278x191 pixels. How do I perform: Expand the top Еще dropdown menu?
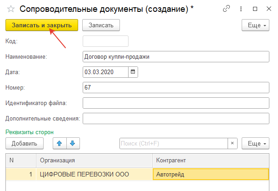(x=255, y=25)
